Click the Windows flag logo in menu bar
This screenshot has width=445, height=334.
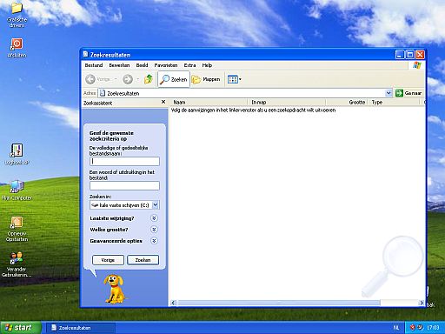[417, 65]
